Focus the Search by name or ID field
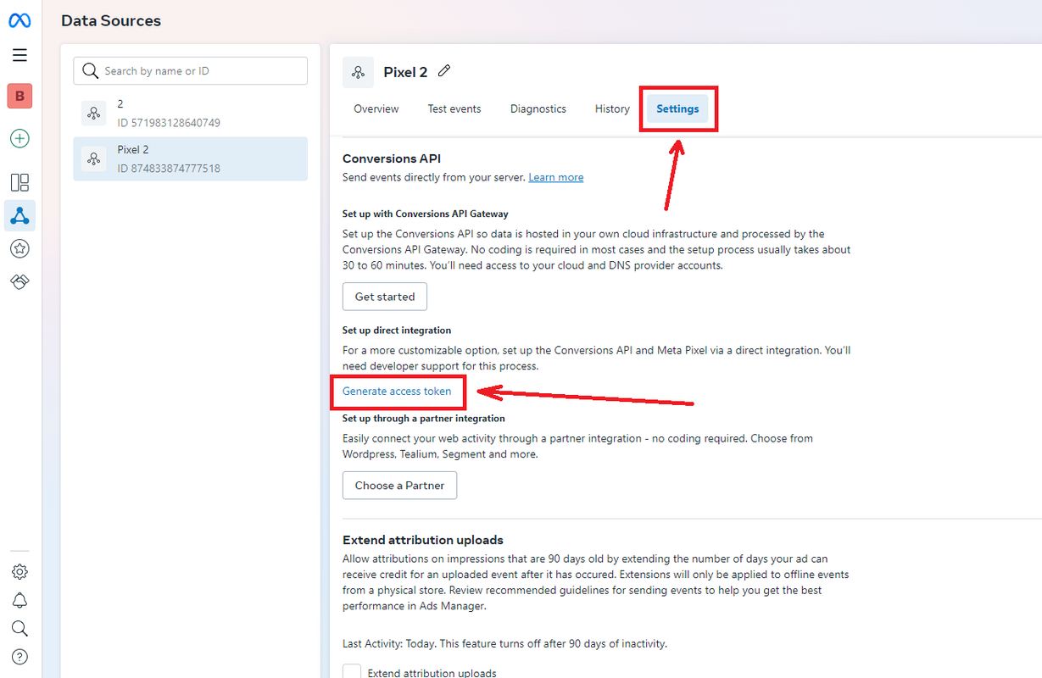Image resolution: width=1042 pixels, height=678 pixels. tap(191, 71)
